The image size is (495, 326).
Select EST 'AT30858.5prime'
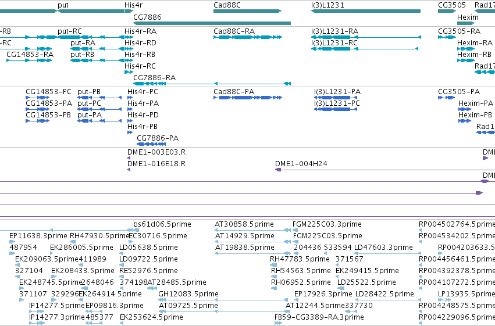click(x=244, y=224)
